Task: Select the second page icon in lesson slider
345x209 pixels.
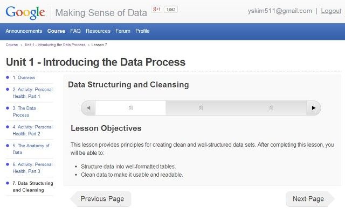Action: (x=201, y=108)
